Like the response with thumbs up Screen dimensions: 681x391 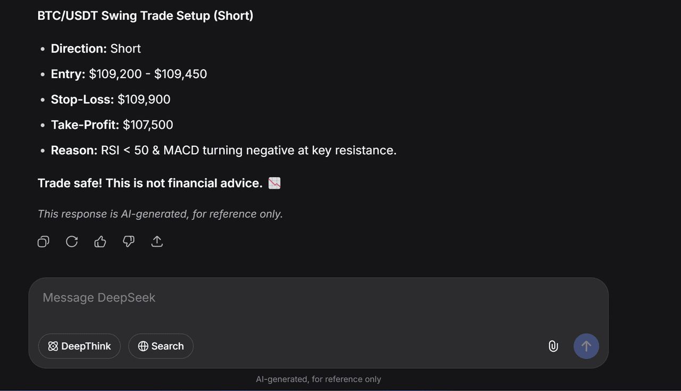[x=100, y=242]
